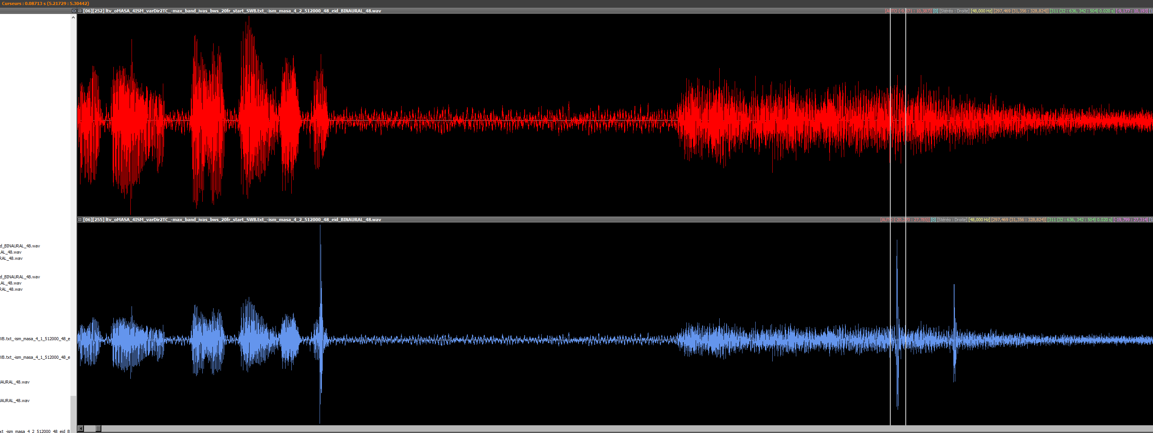
Task: Click the orange Curseurs time readout at the top
Action: (x=45, y=3)
